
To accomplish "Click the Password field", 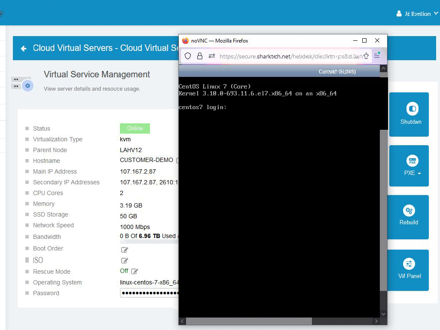I will pyautogui.click(x=149, y=293).
